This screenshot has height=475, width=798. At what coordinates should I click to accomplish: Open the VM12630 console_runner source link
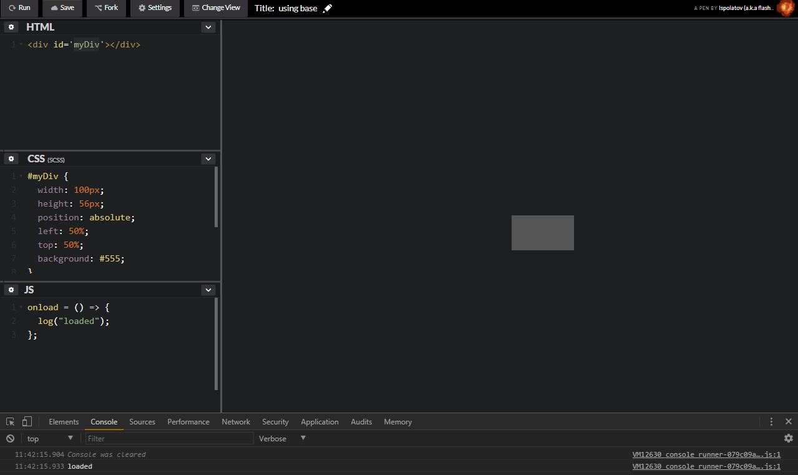point(706,454)
